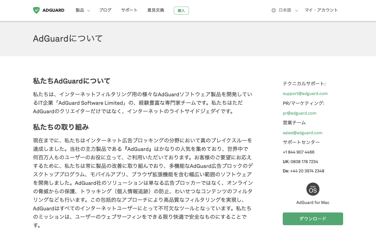This screenshot has height=235, width=376.
Task: Click phone number +1 844 907 4466
Action: [x=298, y=152]
